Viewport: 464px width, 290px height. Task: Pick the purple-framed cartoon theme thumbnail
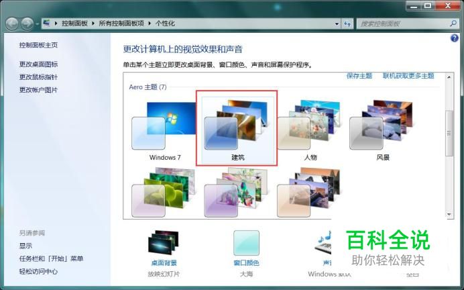pyautogui.click(x=236, y=193)
